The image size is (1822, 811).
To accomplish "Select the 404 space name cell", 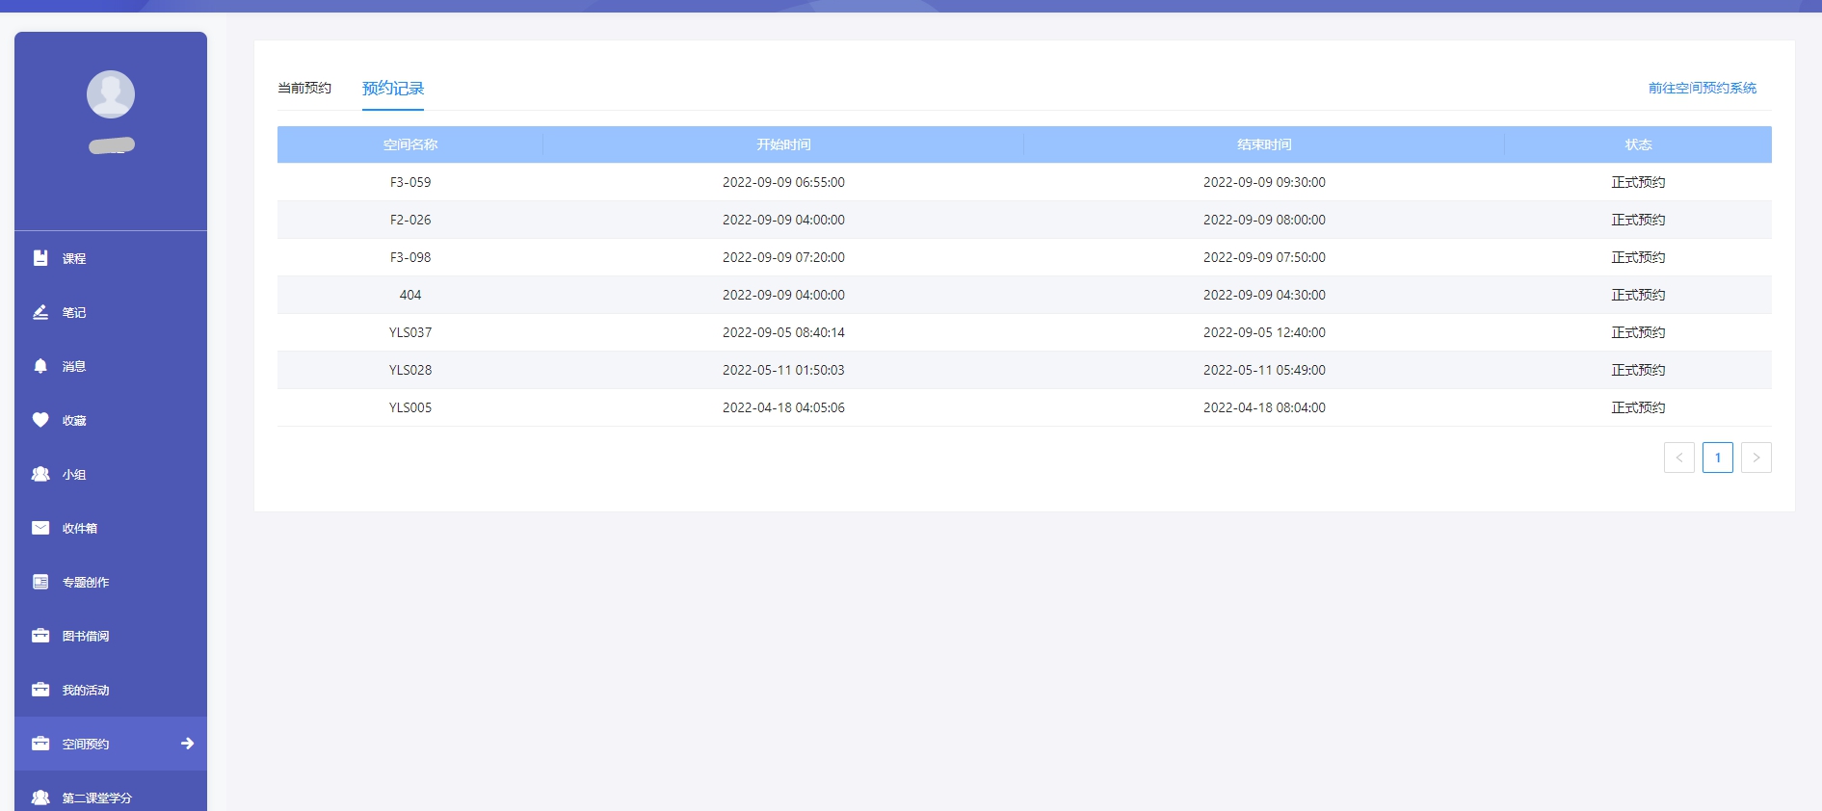I will 410,295.
